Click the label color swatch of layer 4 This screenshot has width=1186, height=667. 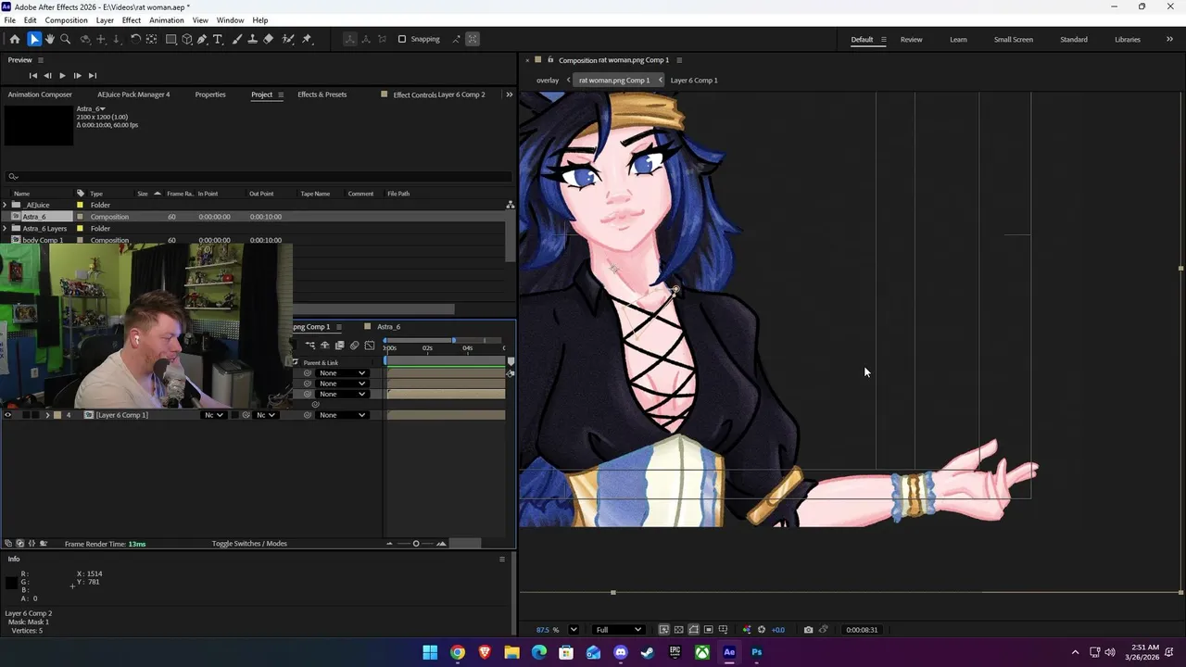pos(57,415)
